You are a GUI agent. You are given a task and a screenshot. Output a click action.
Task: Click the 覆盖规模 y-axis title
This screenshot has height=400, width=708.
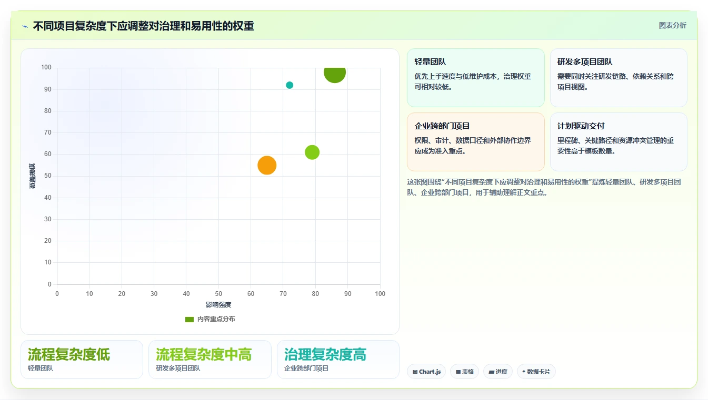click(x=33, y=176)
